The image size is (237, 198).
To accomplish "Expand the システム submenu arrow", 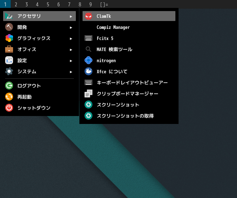I will pos(71,72).
